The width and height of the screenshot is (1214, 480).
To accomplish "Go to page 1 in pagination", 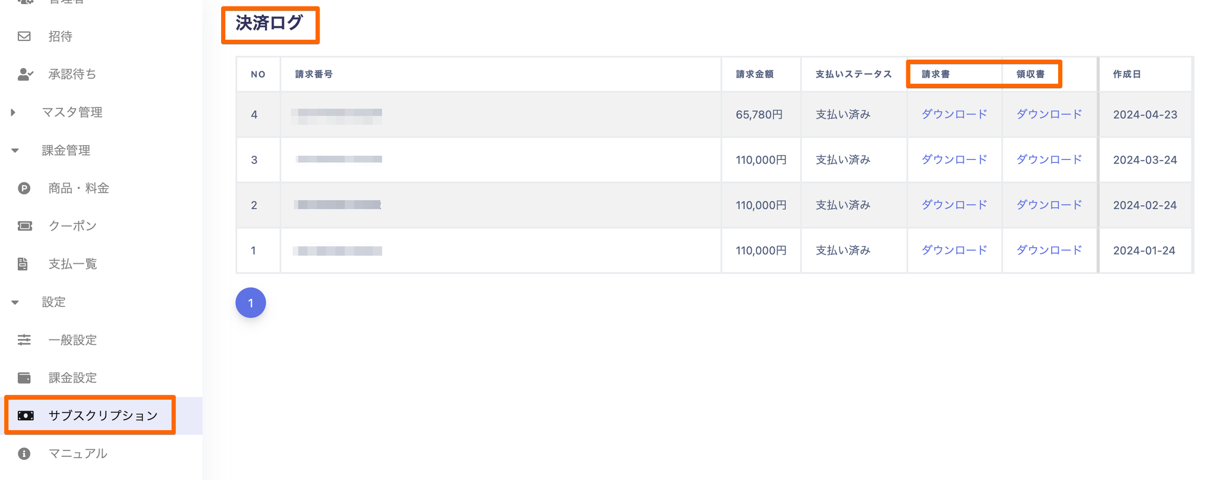I will point(251,303).
